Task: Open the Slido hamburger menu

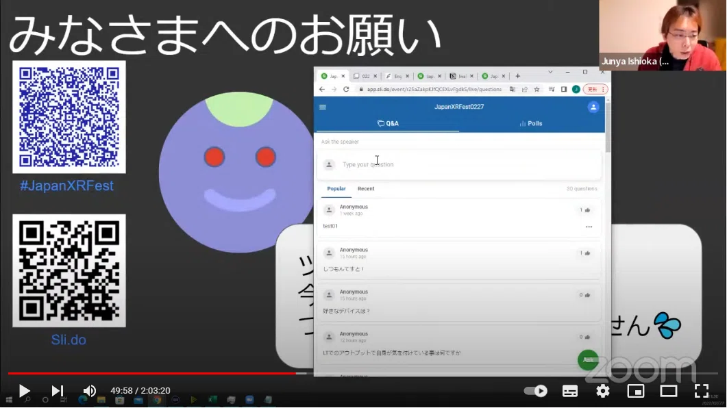Action: (x=323, y=107)
